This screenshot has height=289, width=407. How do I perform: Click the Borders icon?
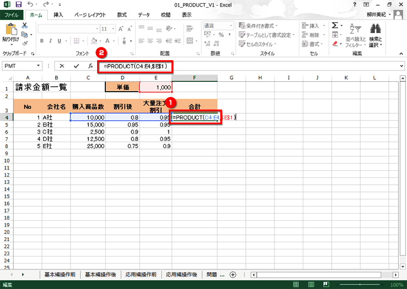click(77, 41)
